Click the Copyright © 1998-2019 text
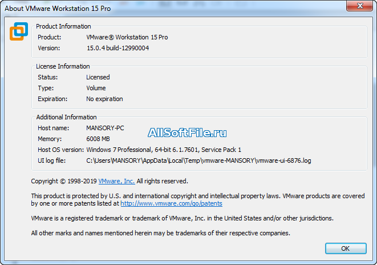 pos(64,181)
